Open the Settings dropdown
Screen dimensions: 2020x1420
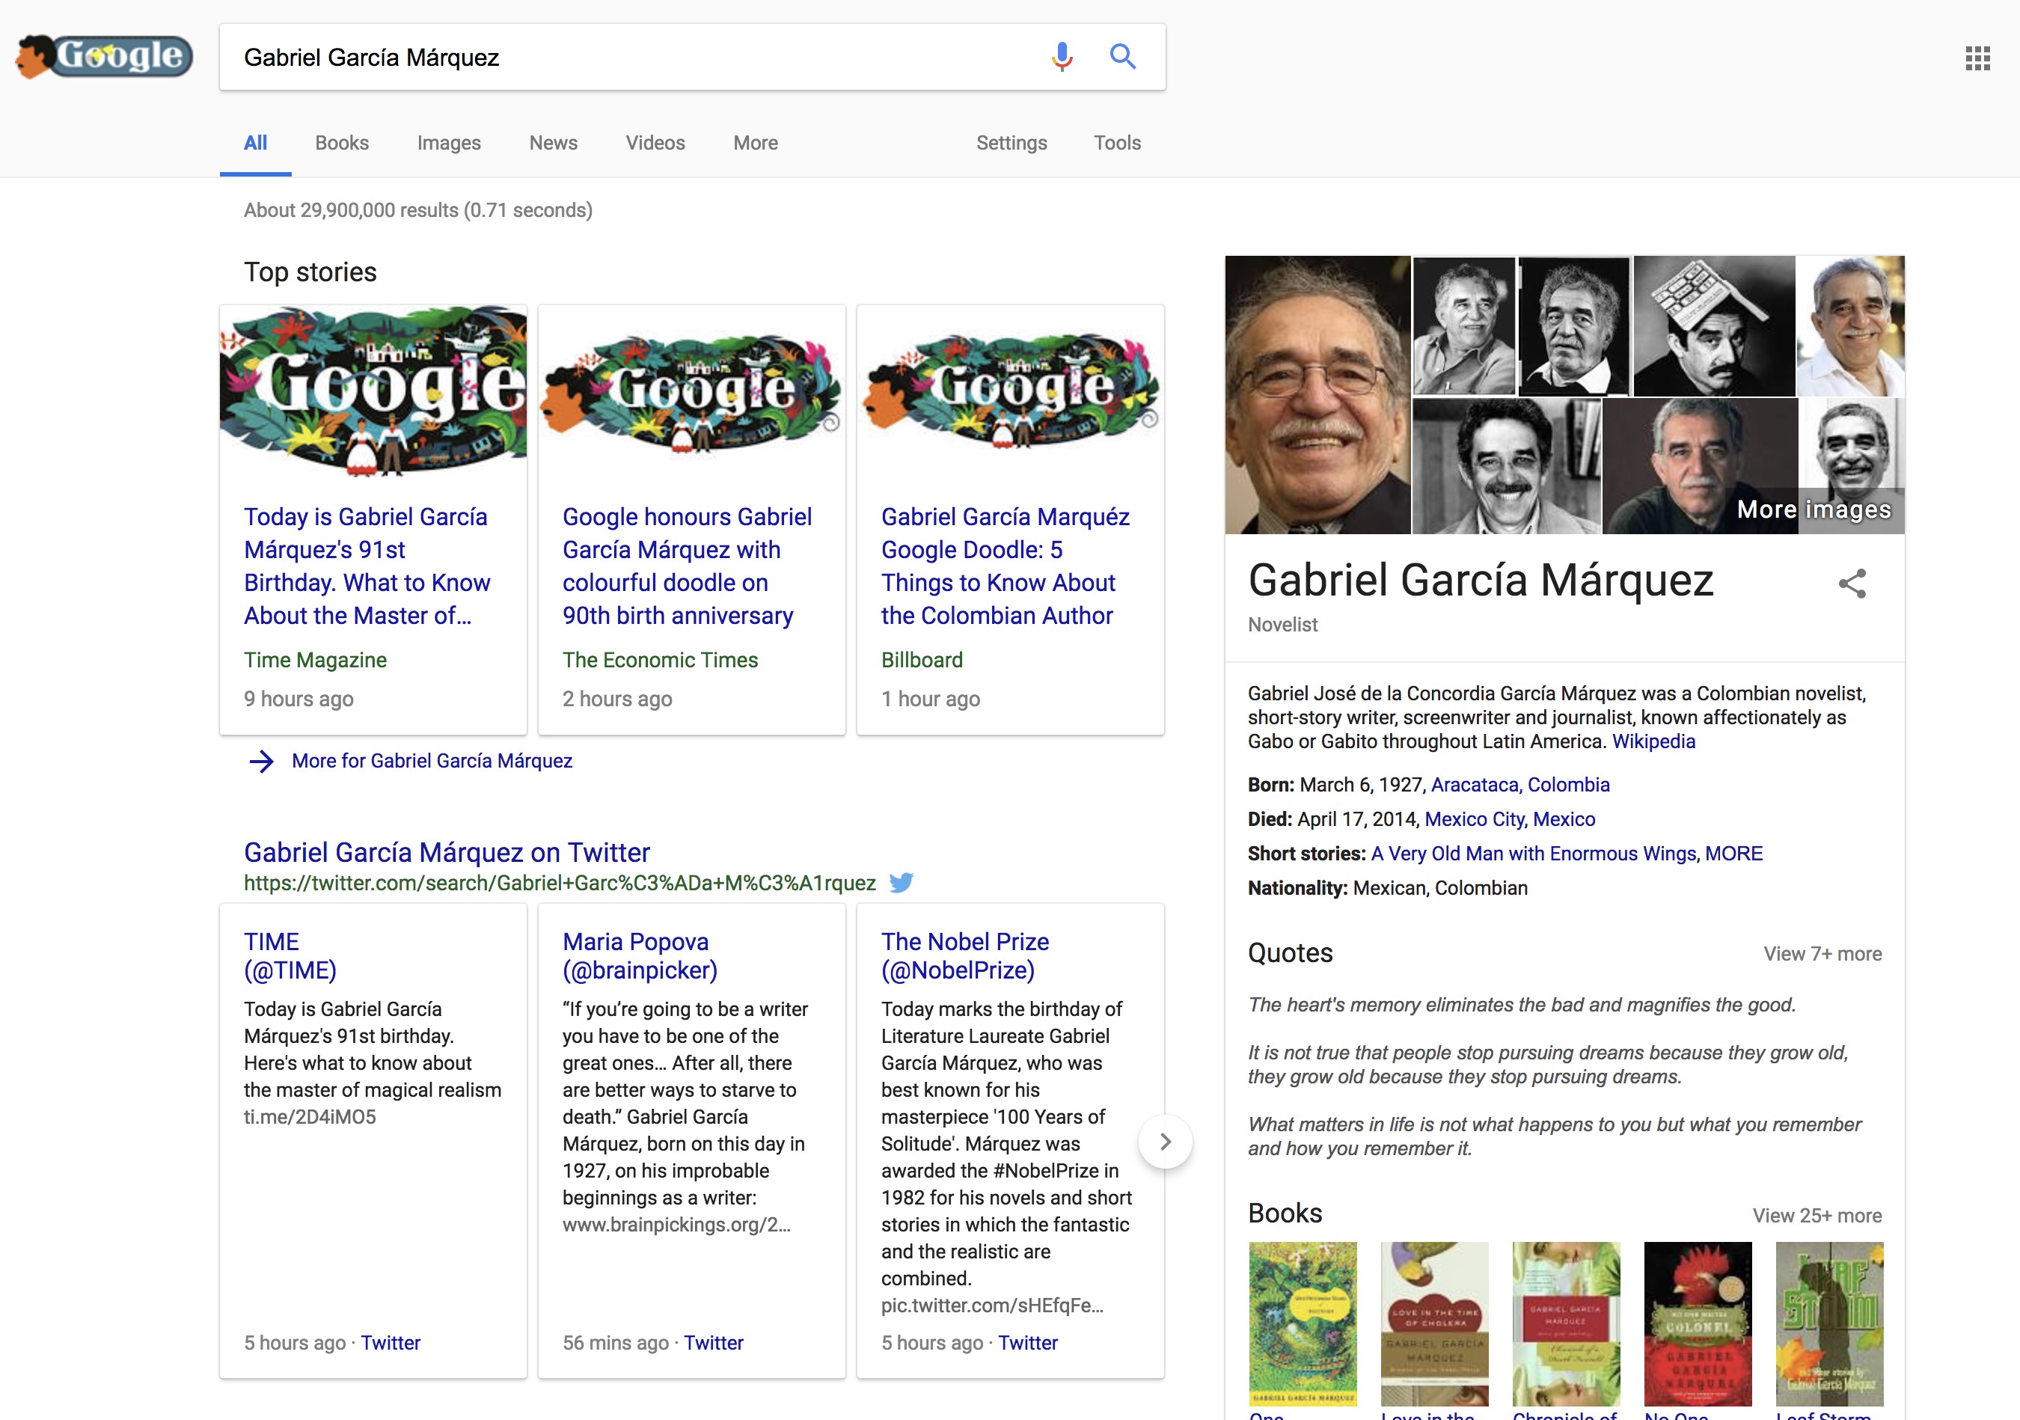(x=1011, y=143)
